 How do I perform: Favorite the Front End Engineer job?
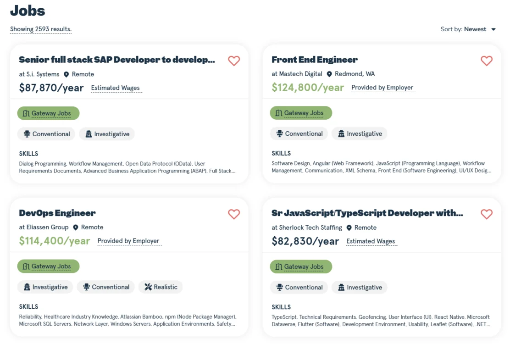(x=486, y=61)
